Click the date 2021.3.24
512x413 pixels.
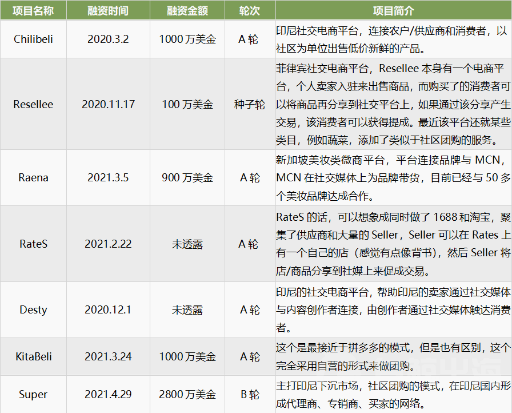point(108,356)
